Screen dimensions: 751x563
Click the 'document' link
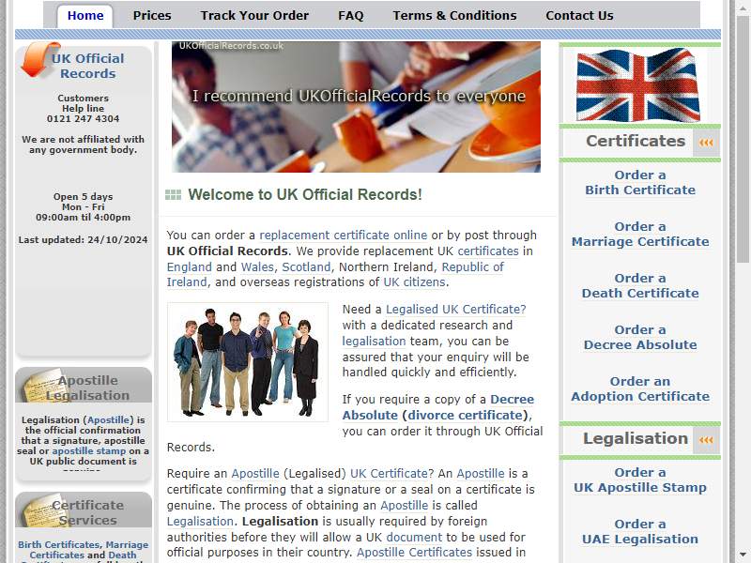414,537
